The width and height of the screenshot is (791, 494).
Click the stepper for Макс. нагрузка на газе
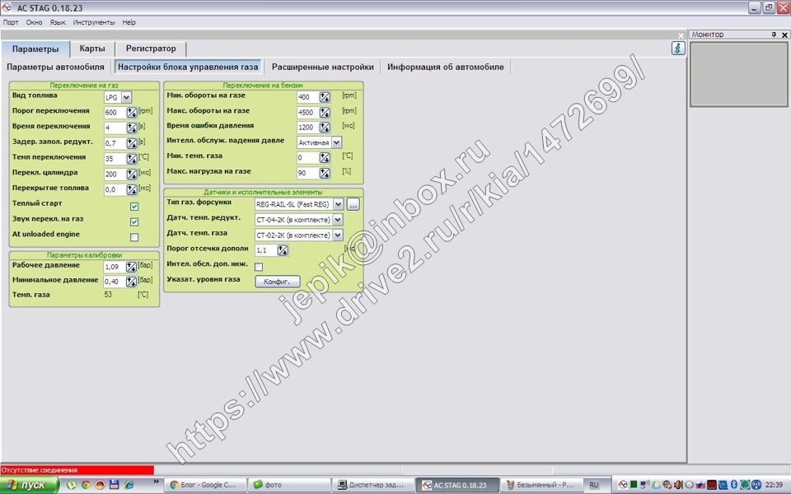coord(325,173)
